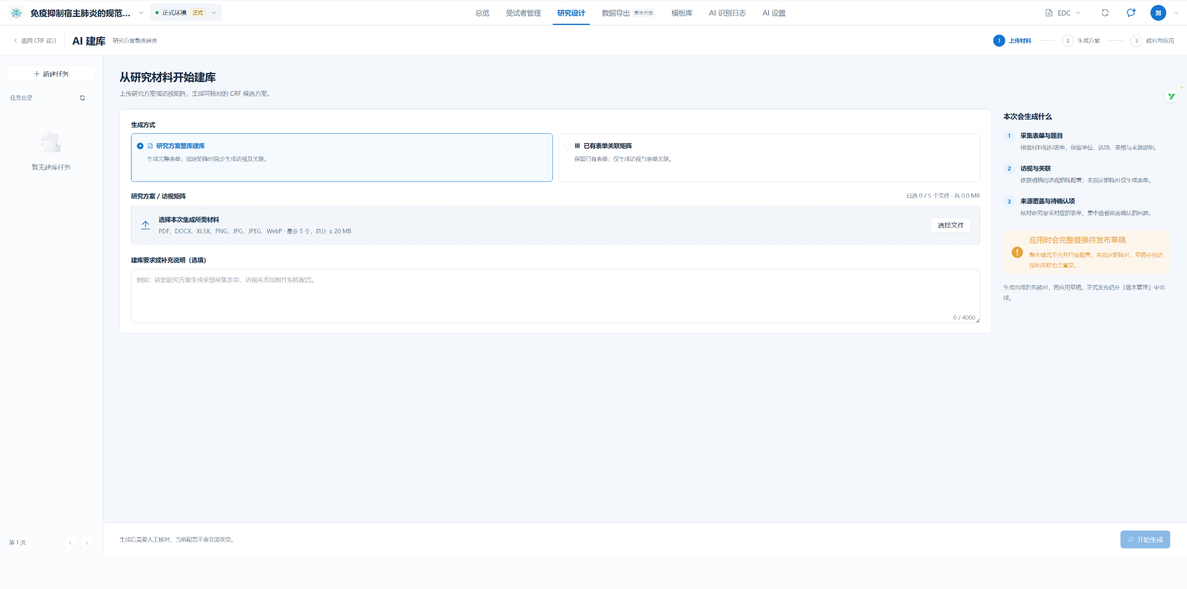
Task: Click the 选择文件 button
Action: tap(951, 225)
